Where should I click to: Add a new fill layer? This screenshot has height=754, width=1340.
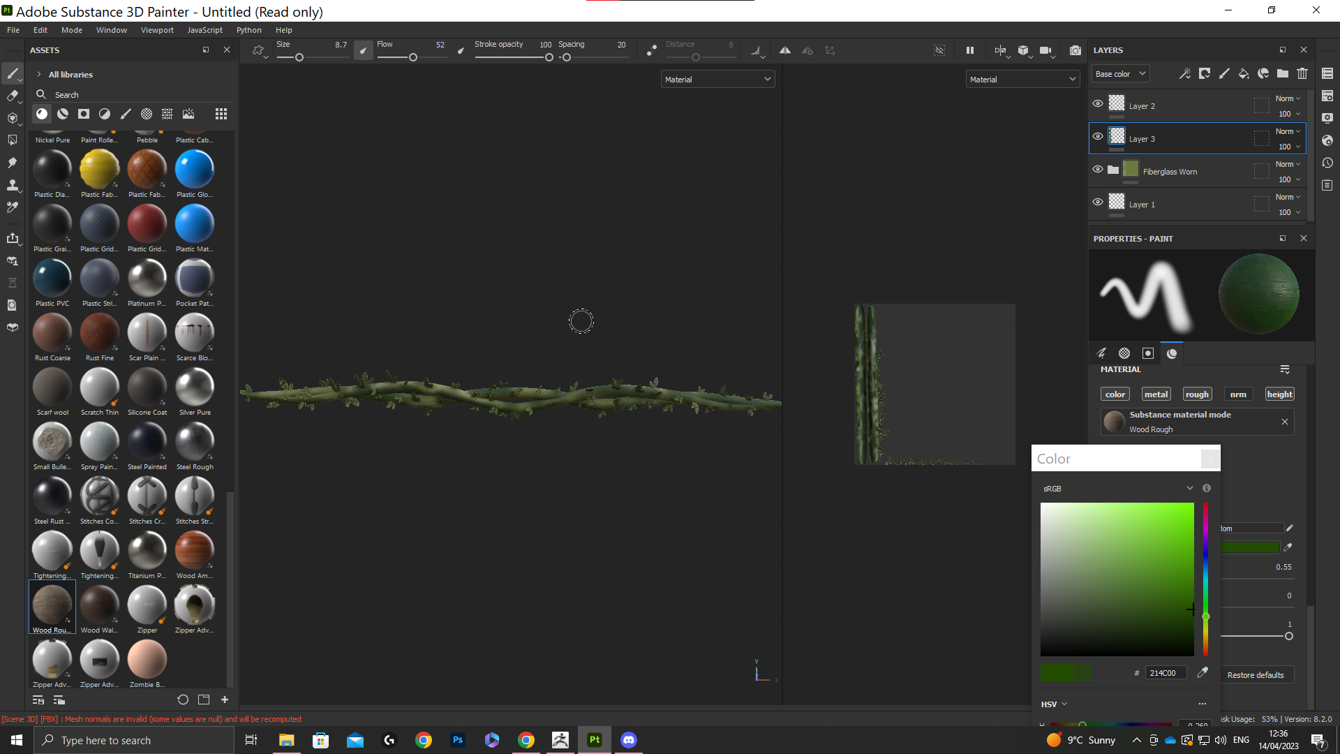(1244, 73)
